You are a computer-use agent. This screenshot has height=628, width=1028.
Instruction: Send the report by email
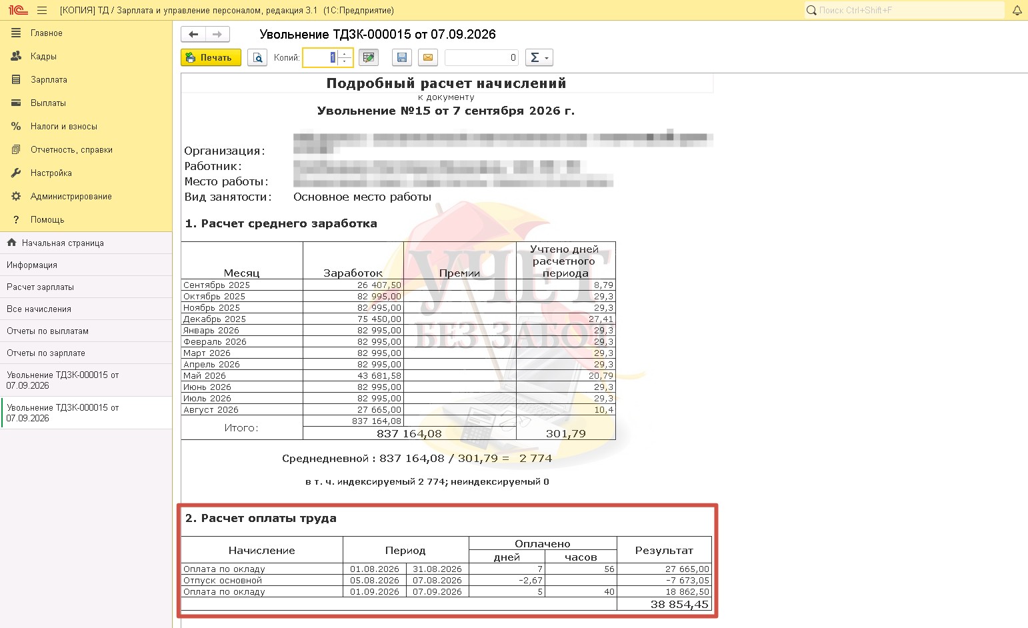click(428, 57)
